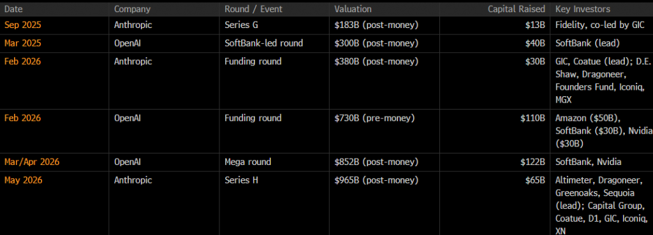Click the Capital Raised column header
This screenshot has width=653, height=235.
[x=517, y=9]
